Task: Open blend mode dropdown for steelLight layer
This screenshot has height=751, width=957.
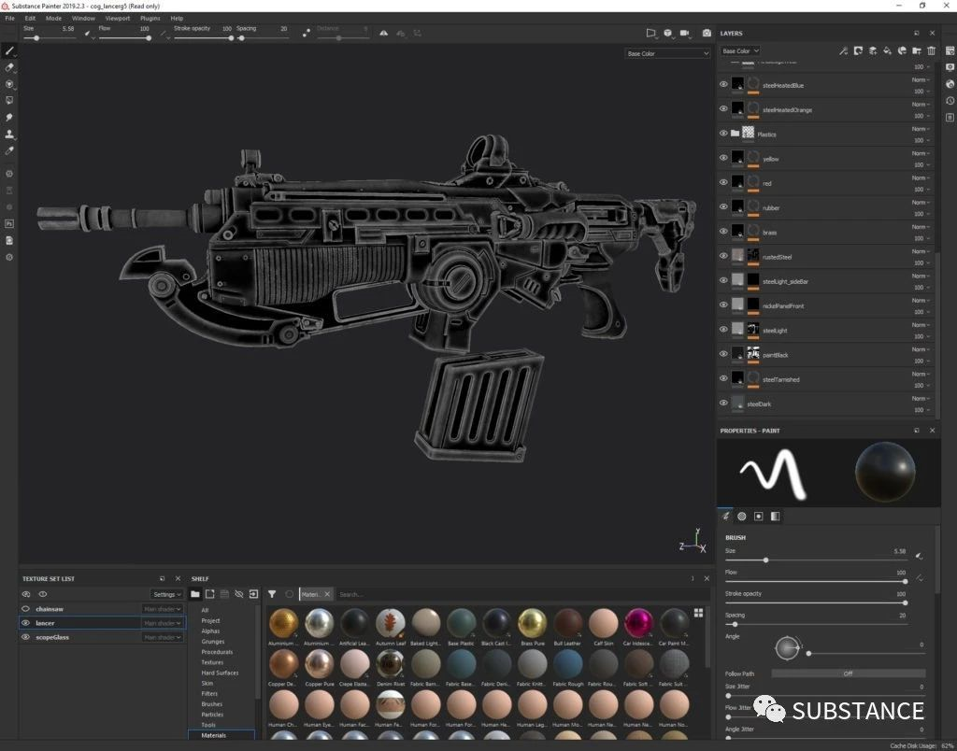Action: click(921, 325)
